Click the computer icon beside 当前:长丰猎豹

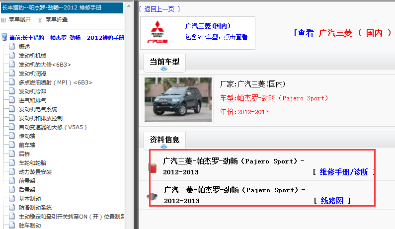click(x=4, y=37)
